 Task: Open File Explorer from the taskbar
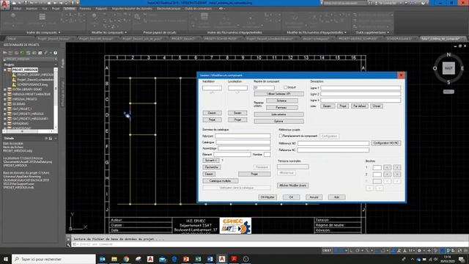coord(114,259)
